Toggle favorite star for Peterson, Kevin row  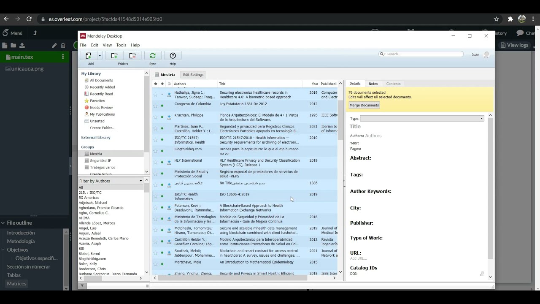[155, 207]
